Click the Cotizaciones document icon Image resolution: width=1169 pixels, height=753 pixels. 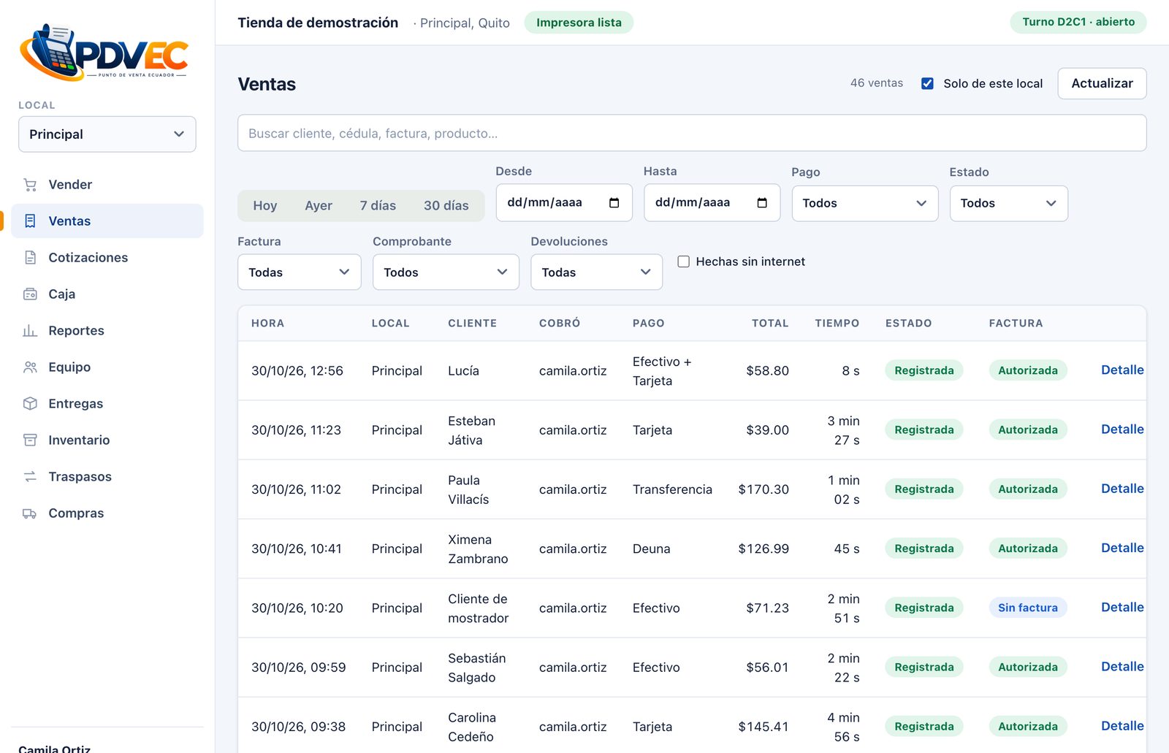30,258
